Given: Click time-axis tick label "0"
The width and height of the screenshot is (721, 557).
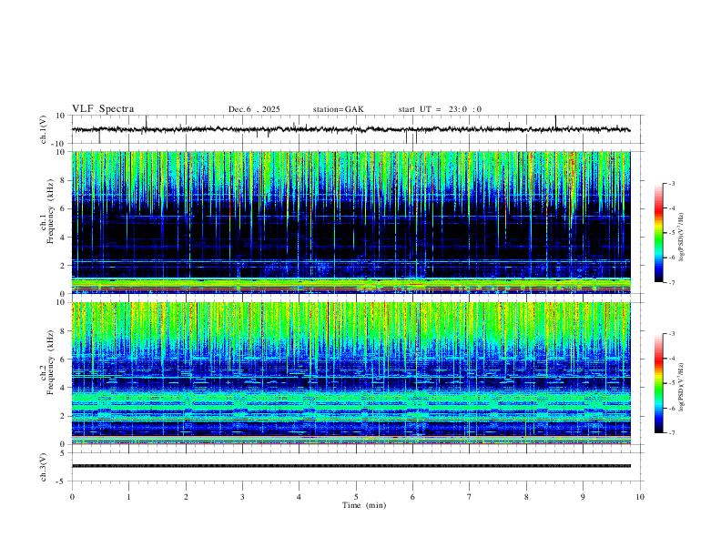Looking at the screenshot, I should 72,497.
